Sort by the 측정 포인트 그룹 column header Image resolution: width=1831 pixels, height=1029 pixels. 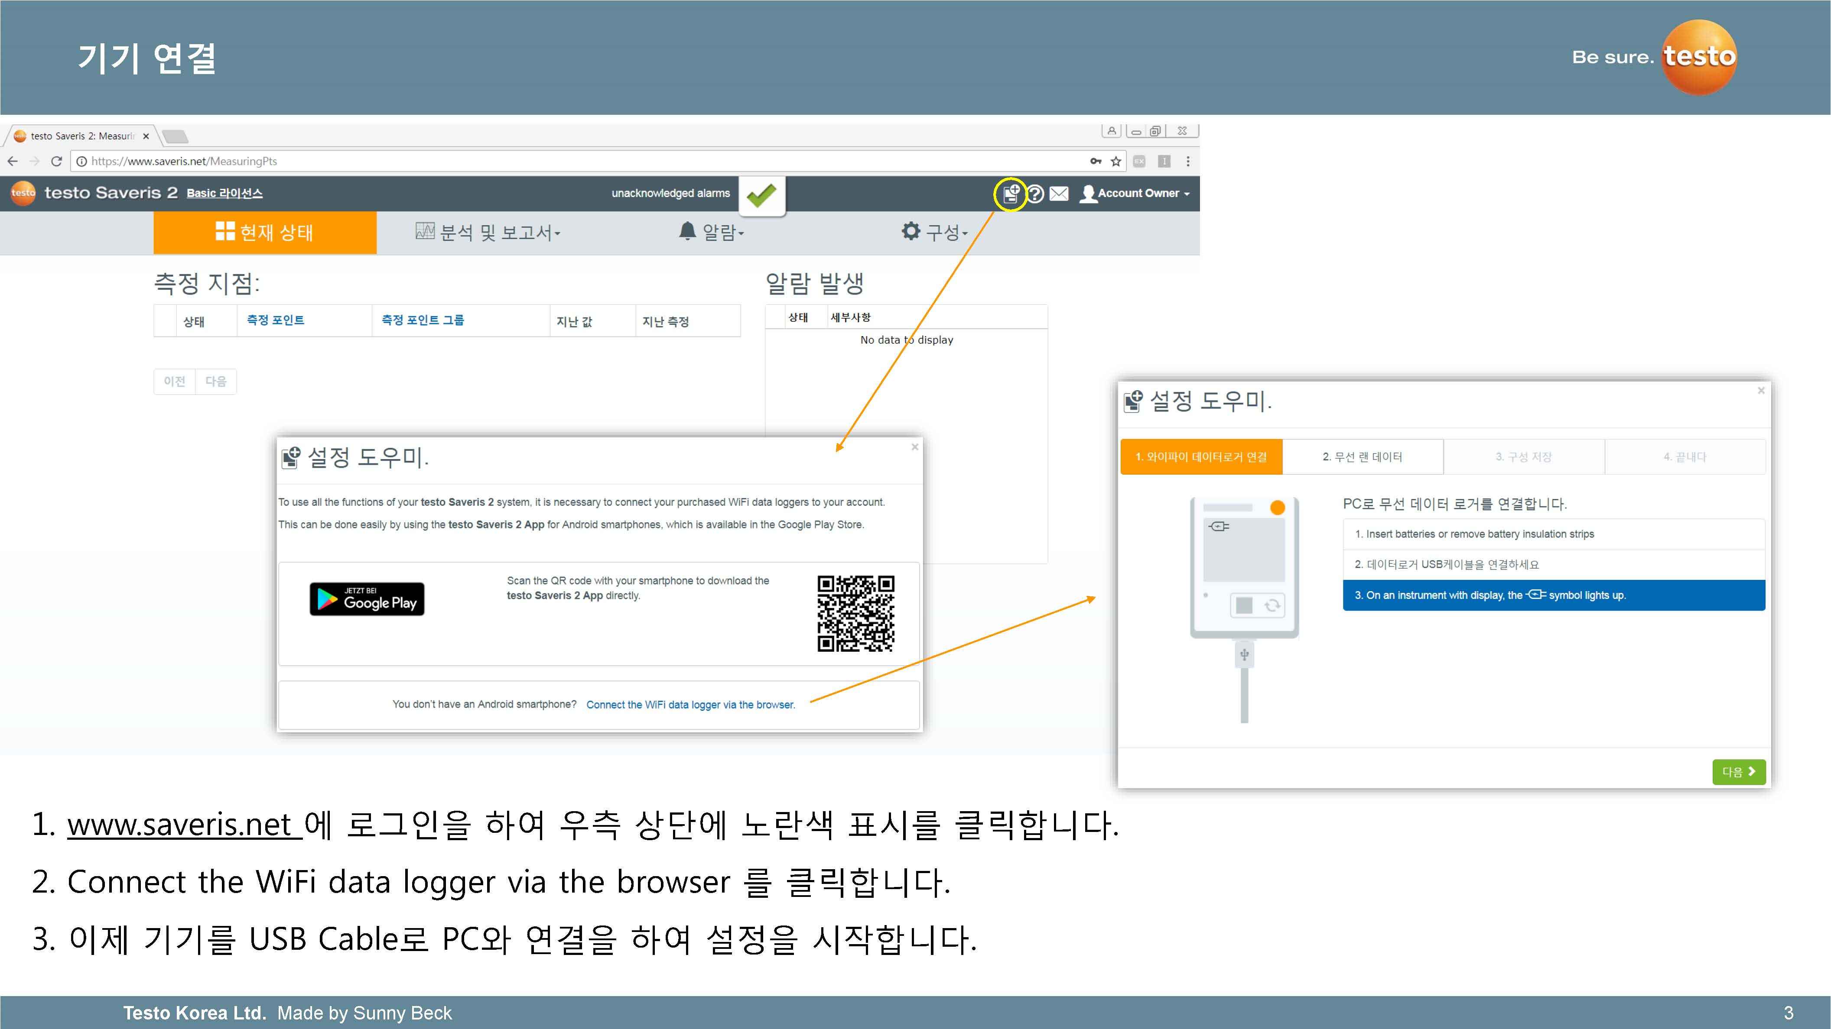(x=423, y=320)
